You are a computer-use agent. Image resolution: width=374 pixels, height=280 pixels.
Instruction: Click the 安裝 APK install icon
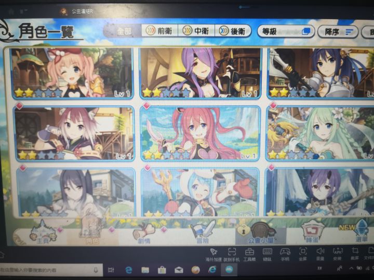337,254
